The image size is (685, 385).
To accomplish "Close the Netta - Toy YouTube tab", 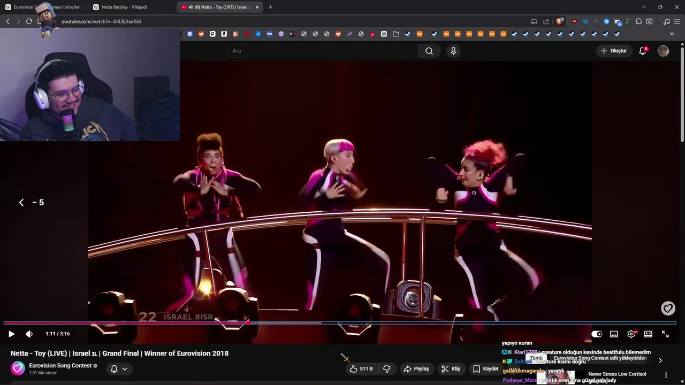I will click(x=257, y=7).
